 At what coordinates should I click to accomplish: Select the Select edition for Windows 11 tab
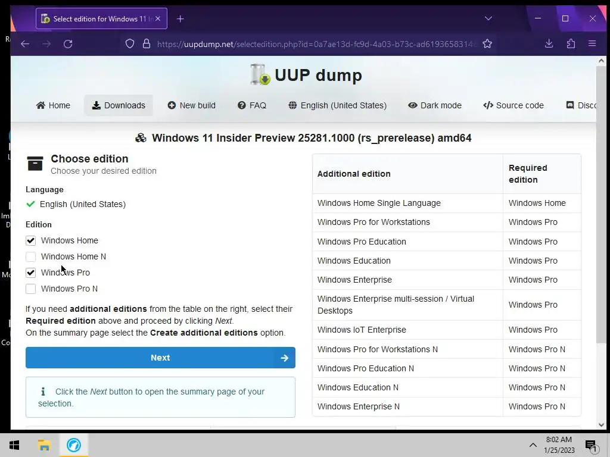pyautogui.click(x=101, y=18)
